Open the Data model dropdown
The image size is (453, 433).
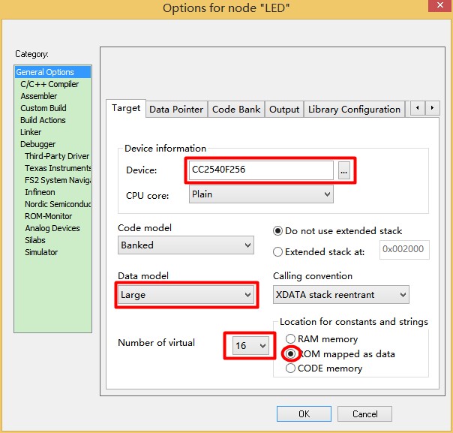pos(187,295)
